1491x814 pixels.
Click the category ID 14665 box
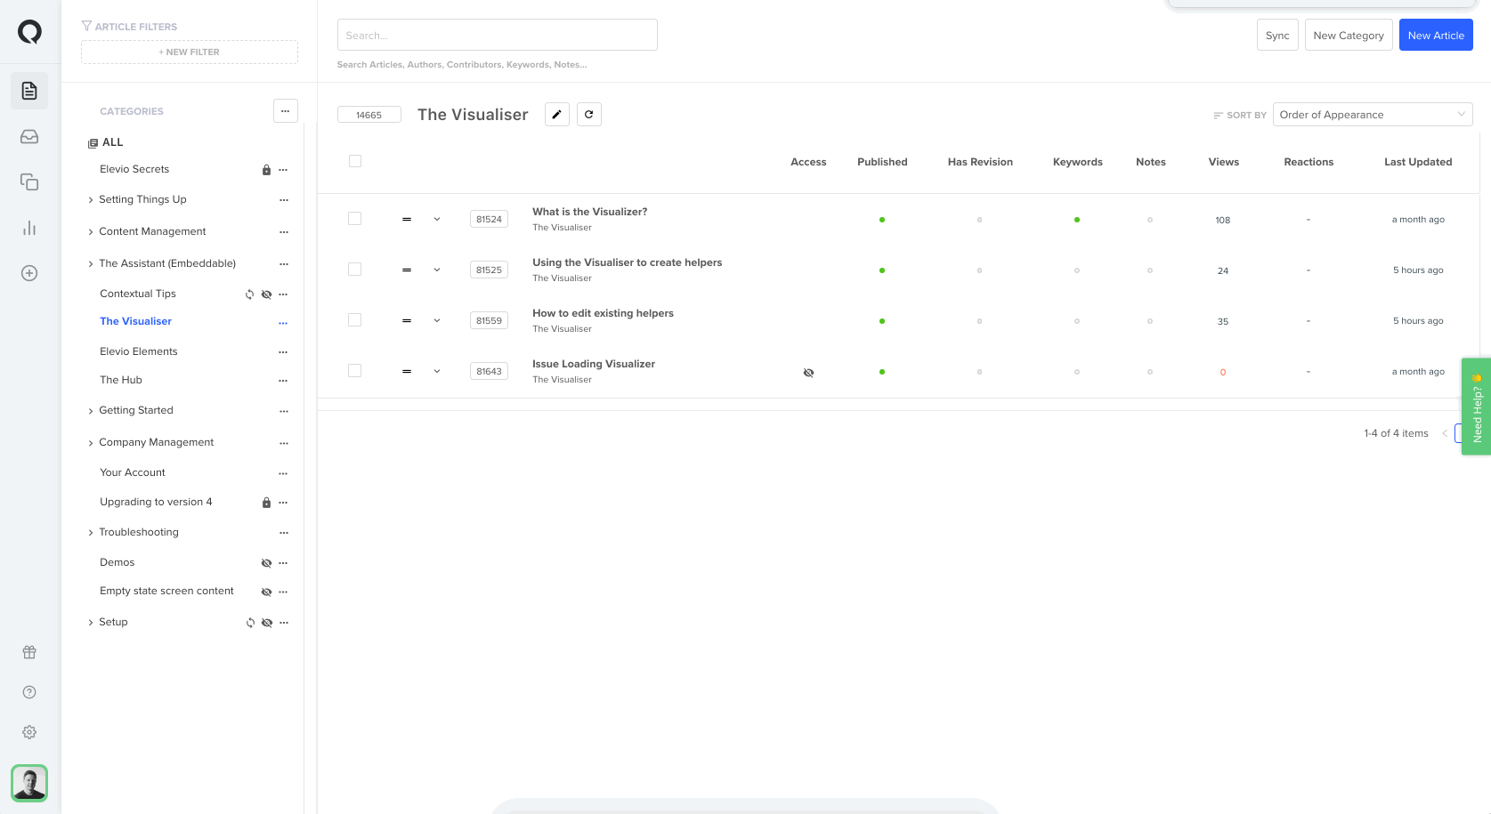pos(369,115)
